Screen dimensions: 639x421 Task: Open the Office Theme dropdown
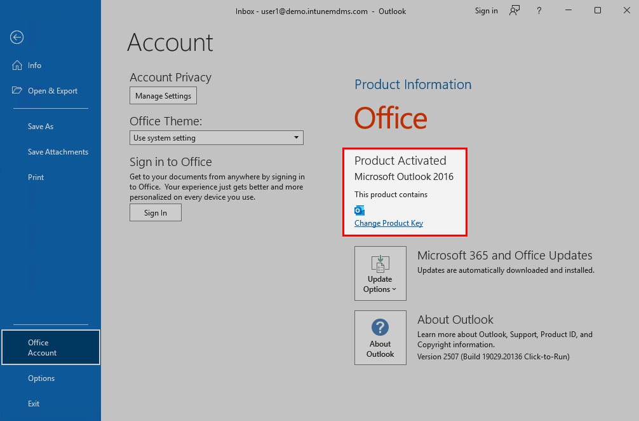click(217, 138)
